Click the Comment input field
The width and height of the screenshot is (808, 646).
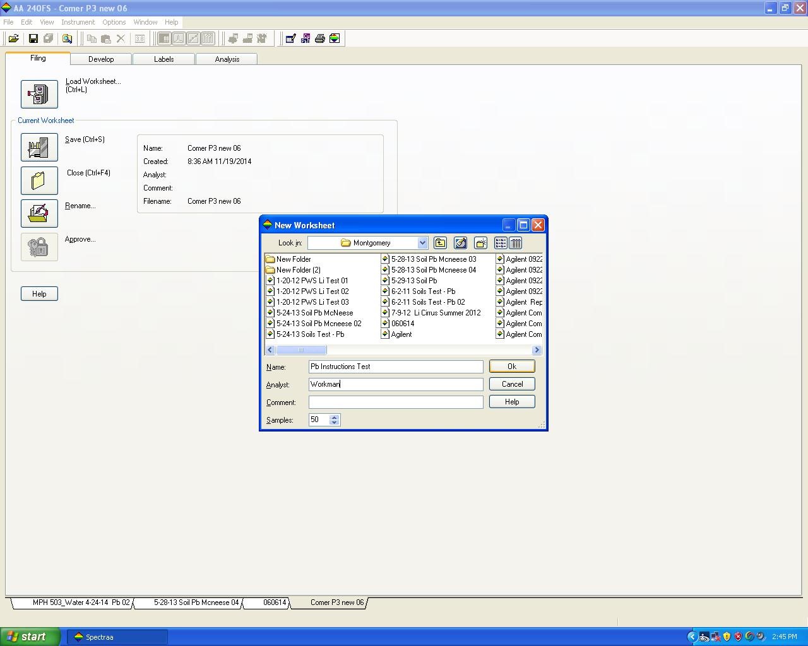(396, 402)
